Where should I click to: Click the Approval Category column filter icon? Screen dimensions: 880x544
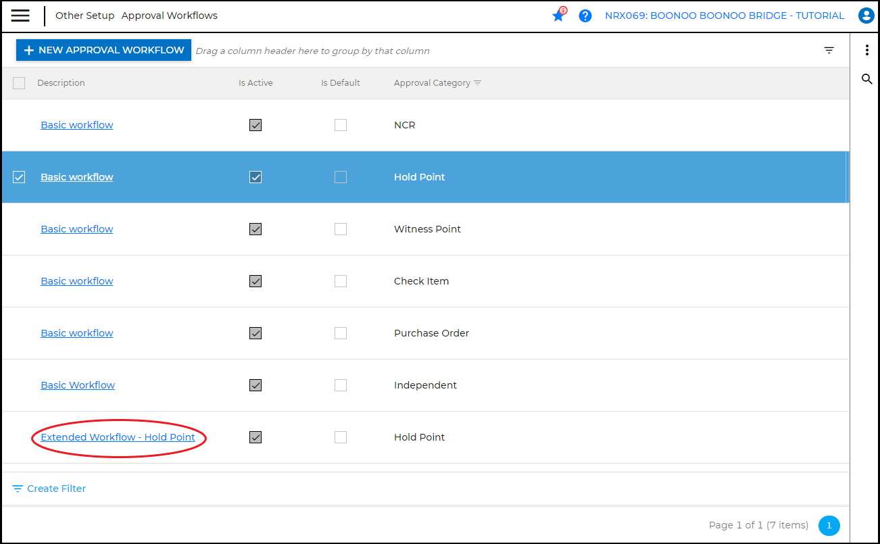click(x=478, y=83)
